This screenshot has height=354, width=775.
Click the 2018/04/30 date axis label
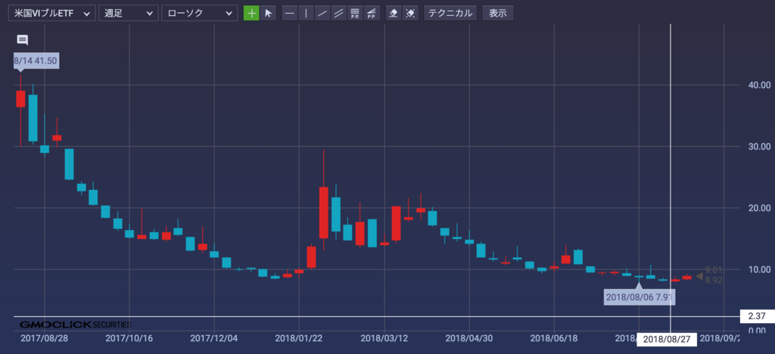[x=469, y=339]
